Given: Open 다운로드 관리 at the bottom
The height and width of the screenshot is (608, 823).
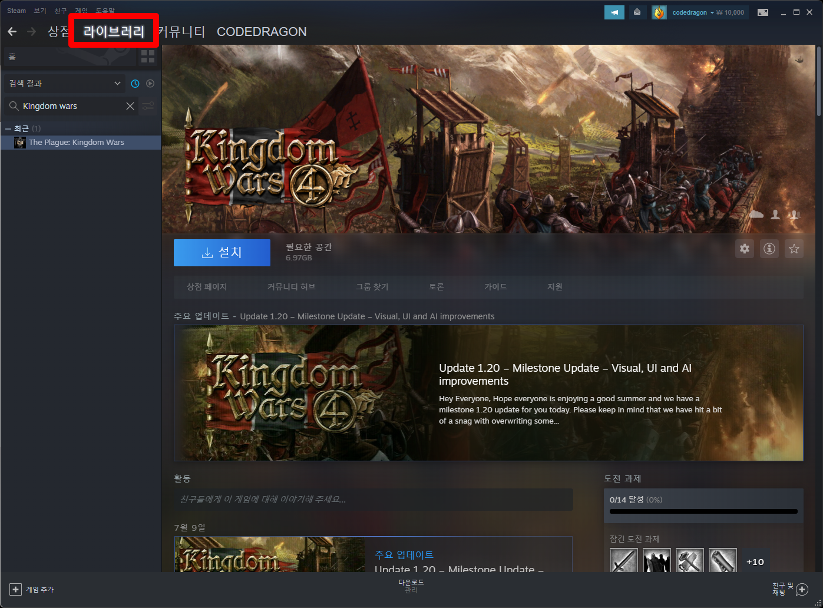Looking at the screenshot, I should [411, 586].
